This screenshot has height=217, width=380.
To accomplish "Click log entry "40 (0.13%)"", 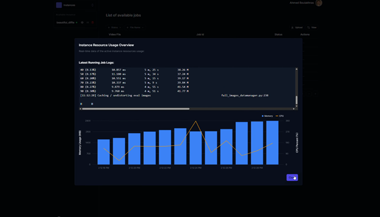I will [x=88, y=70].
